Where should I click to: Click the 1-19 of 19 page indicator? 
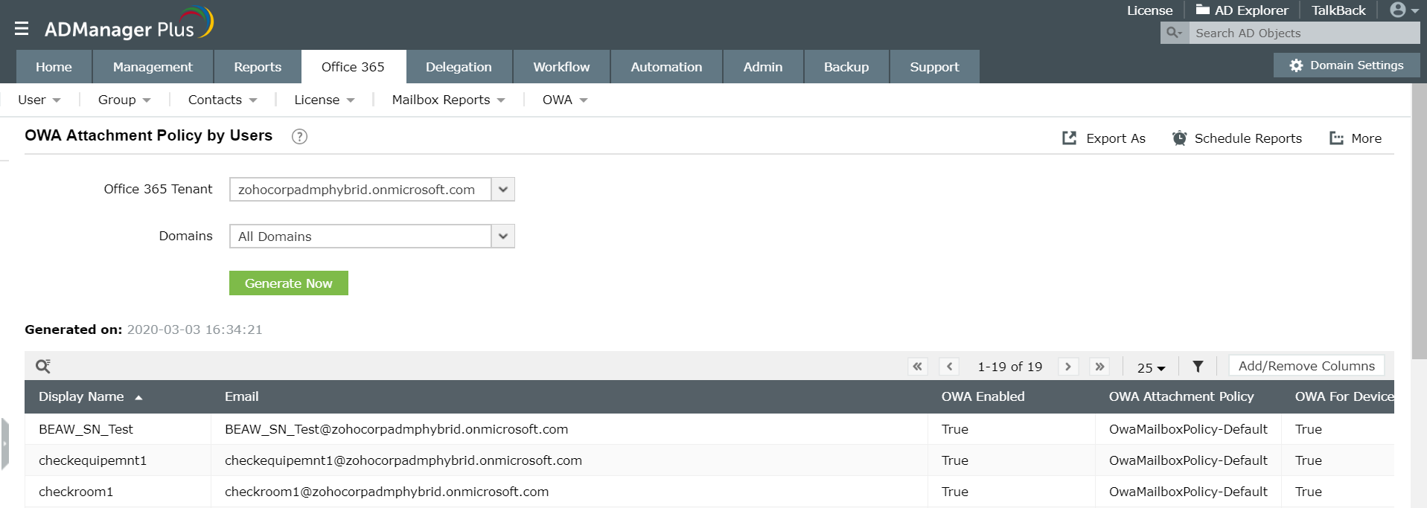coord(1009,367)
